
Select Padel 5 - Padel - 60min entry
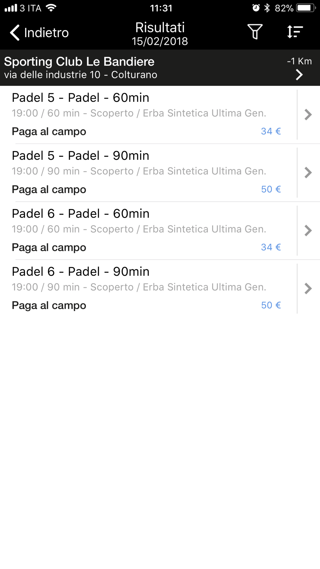(148, 115)
